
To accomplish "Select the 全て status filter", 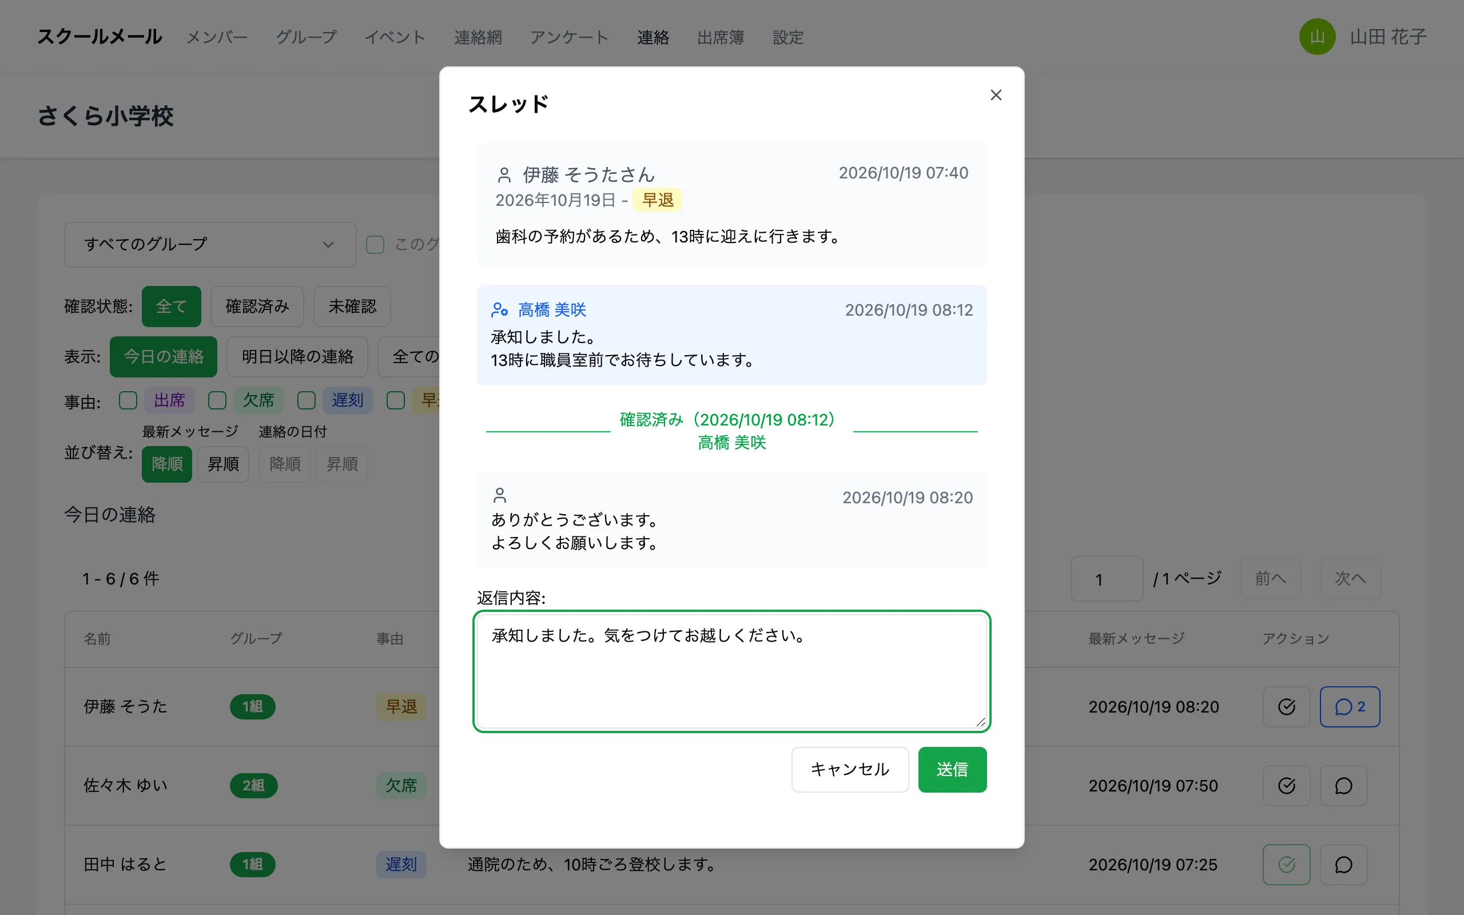I will (171, 306).
